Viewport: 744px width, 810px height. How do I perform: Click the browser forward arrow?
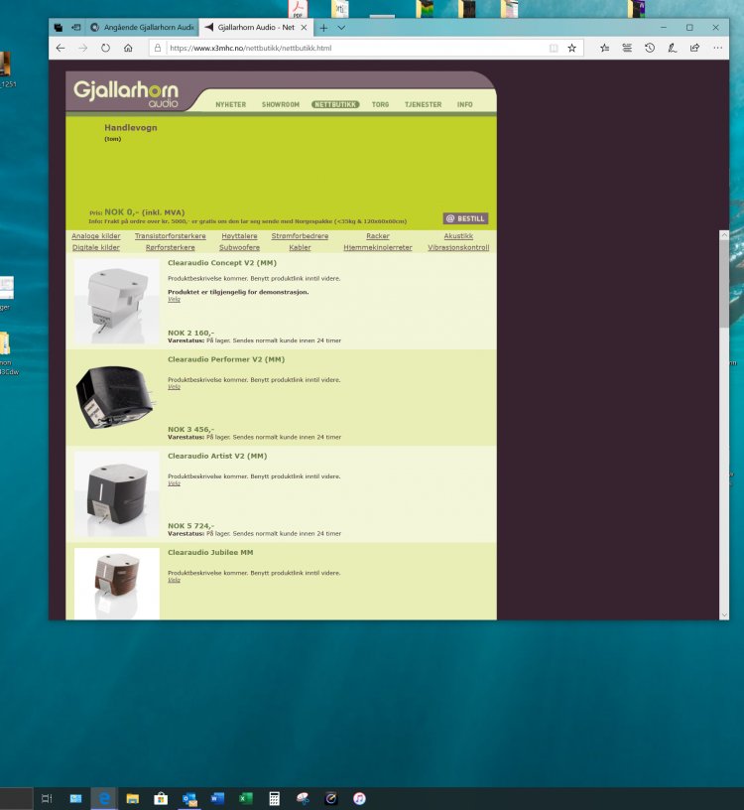83,48
